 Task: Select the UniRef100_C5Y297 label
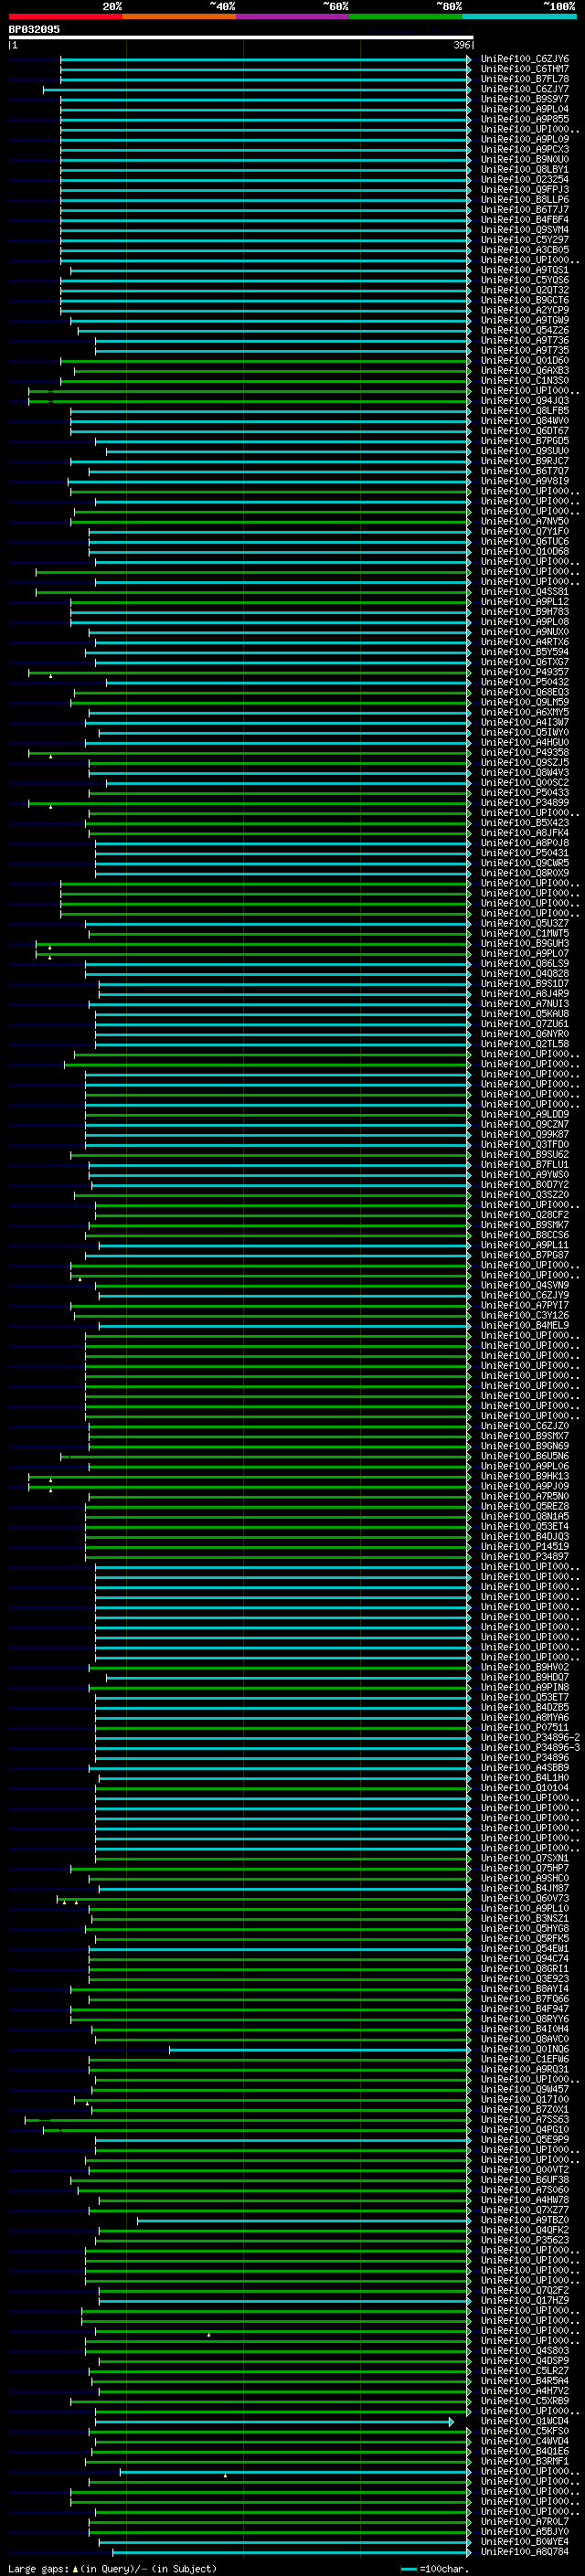click(x=525, y=240)
